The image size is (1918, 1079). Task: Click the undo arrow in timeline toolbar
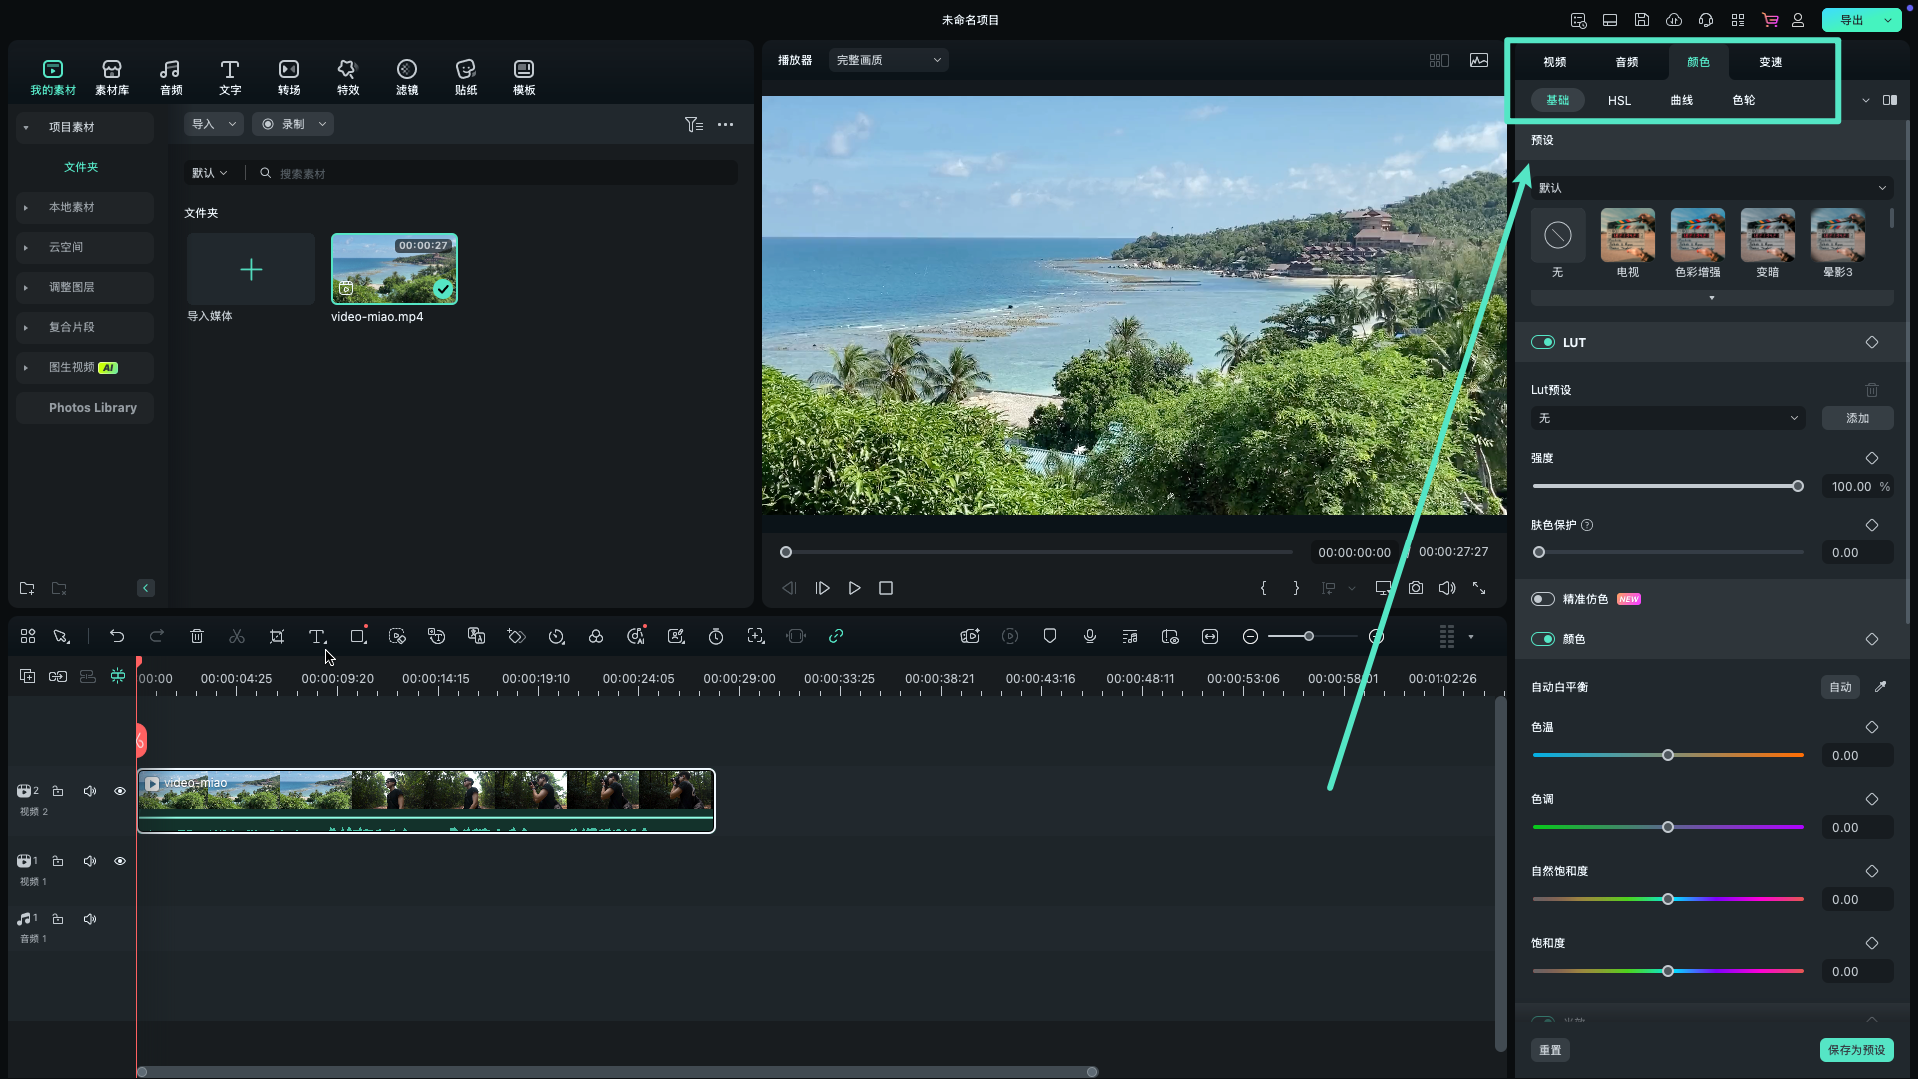coord(117,636)
